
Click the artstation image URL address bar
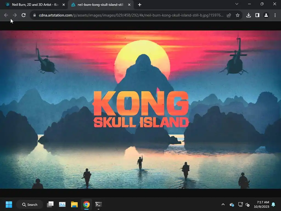[131, 15]
